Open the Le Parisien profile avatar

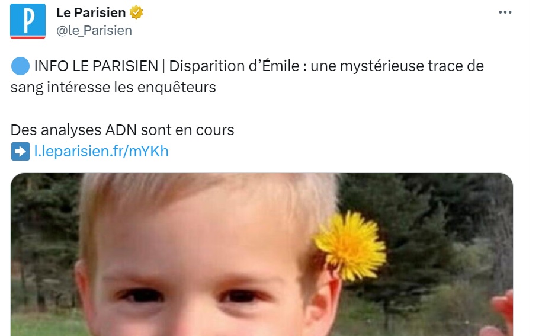tap(28, 21)
